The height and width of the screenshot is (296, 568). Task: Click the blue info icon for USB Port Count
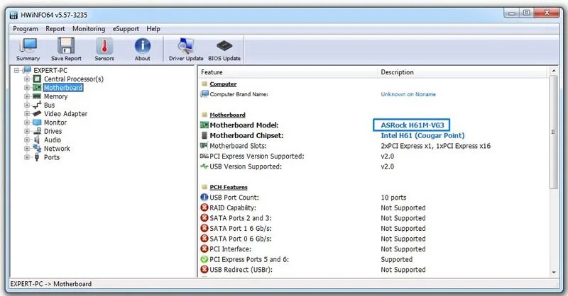pyautogui.click(x=204, y=198)
